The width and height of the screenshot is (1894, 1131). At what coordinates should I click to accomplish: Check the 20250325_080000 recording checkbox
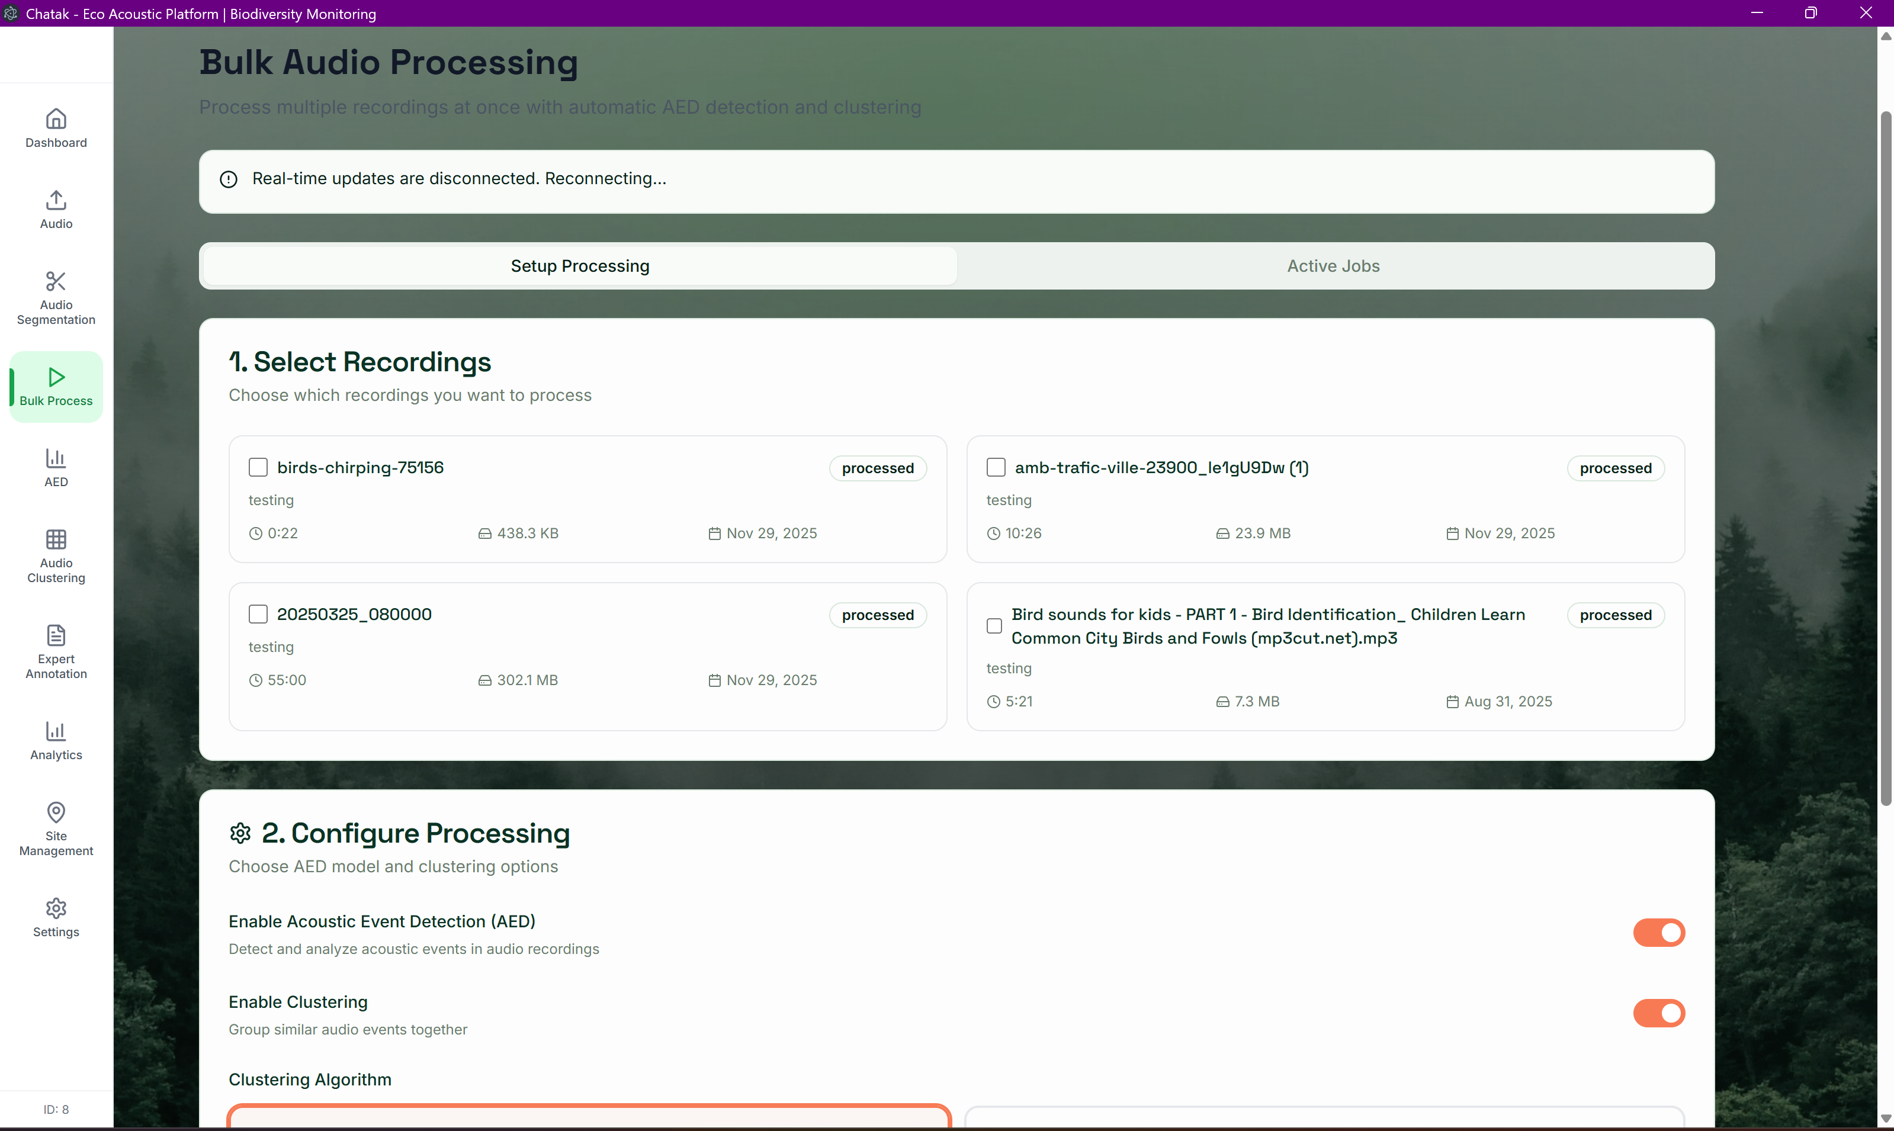(258, 614)
